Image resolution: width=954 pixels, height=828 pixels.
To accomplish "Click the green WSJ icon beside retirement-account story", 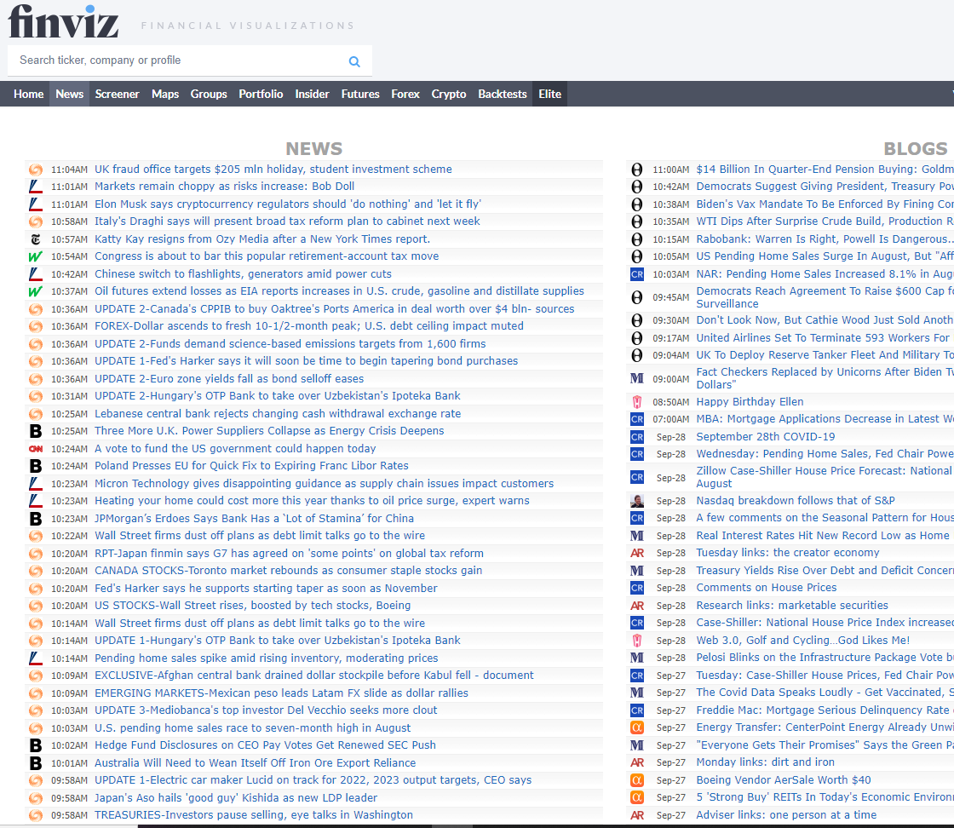I will [x=35, y=256].
